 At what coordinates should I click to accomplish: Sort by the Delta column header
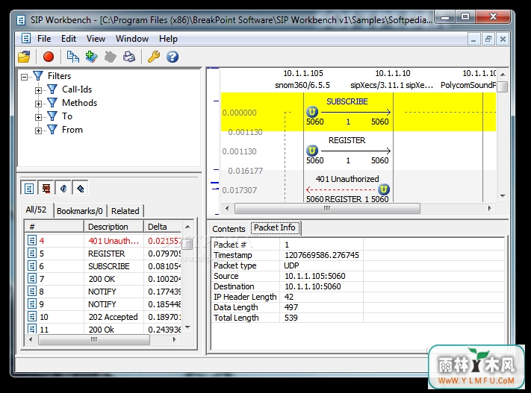tap(163, 226)
